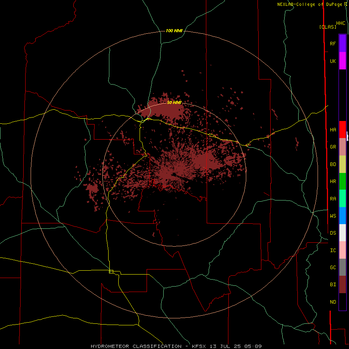
Task: Click the 50 NMI range ring label
Action: point(174,102)
